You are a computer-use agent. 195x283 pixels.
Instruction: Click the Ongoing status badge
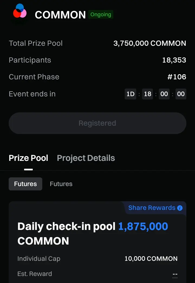pyautogui.click(x=101, y=14)
